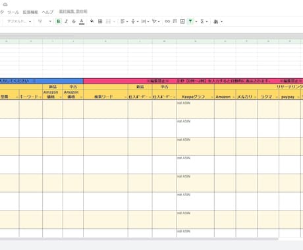Click the cloud save status icon
This screenshot has height=250, width=303.
tap(5, 5)
